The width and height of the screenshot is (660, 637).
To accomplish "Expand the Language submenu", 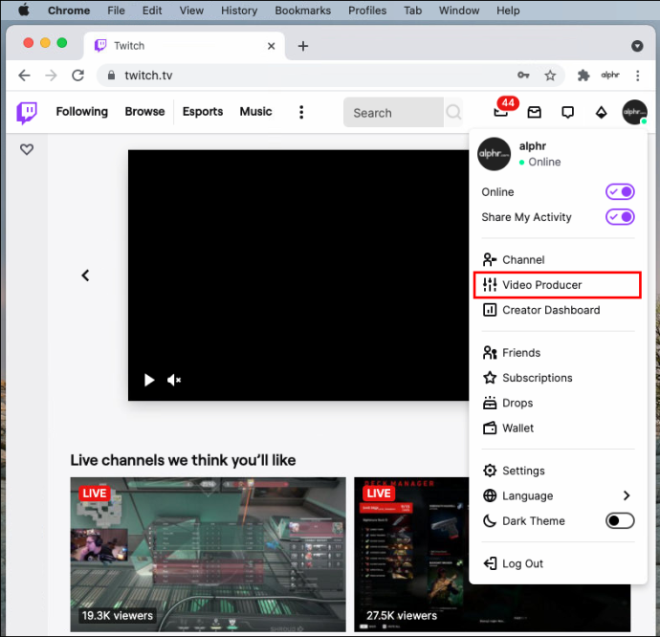I will [x=558, y=495].
